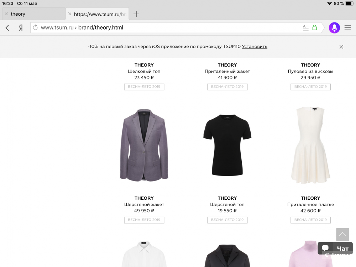Open browser hamburger menu
The width and height of the screenshot is (356, 267).
tap(347, 28)
